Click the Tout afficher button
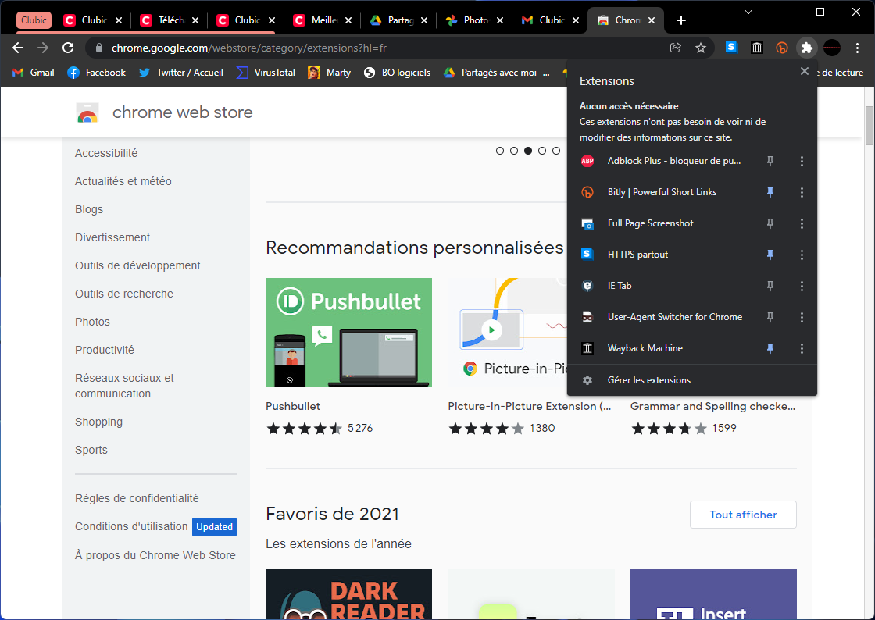This screenshot has width=875, height=620. point(743,515)
